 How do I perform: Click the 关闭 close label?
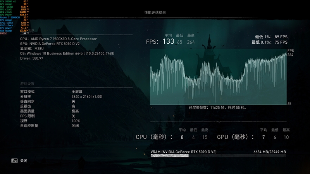coord(24,160)
